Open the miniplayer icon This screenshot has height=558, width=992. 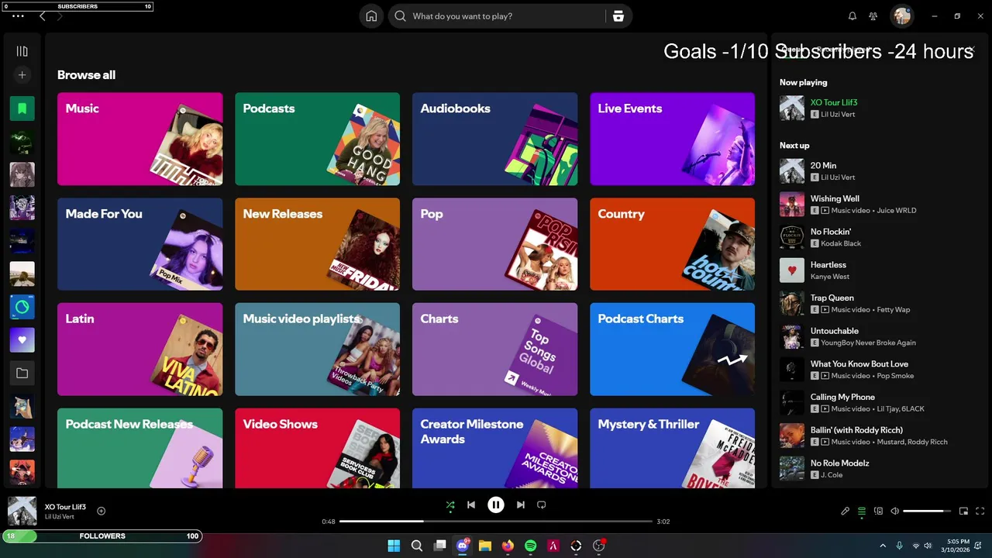tap(964, 511)
